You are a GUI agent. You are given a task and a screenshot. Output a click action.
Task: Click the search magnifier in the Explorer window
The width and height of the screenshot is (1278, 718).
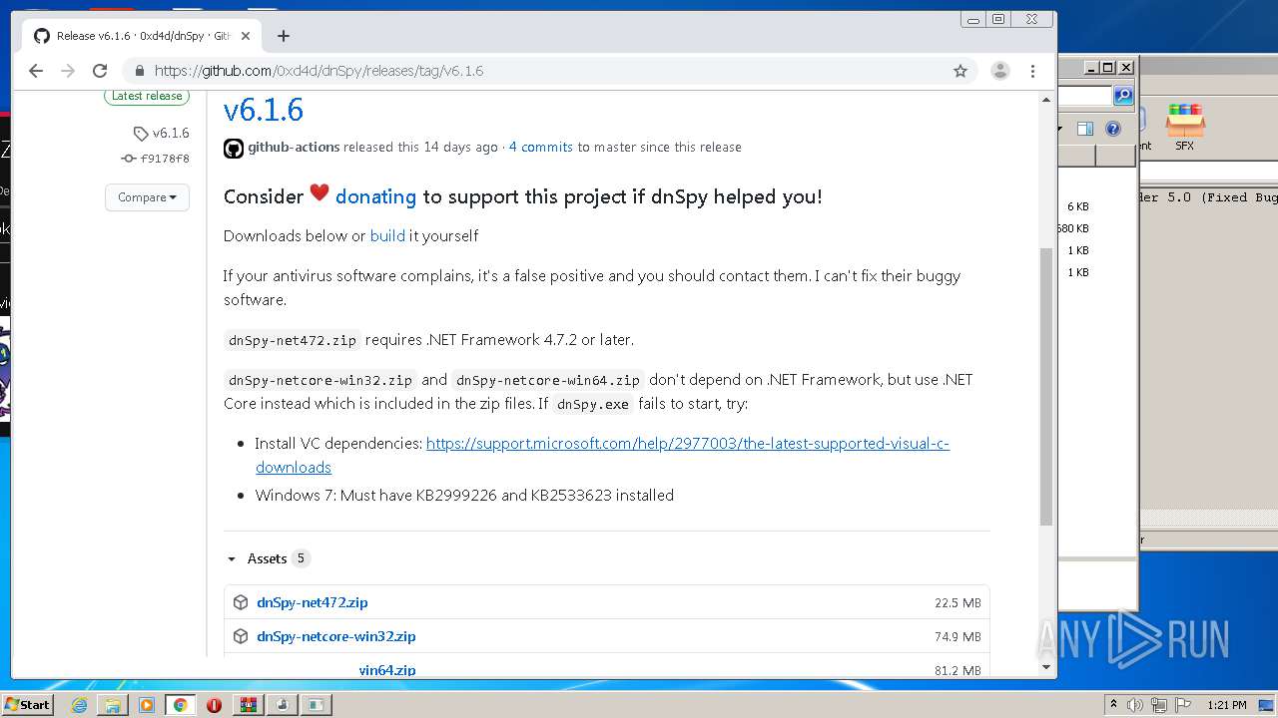pyautogui.click(x=1123, y=96)
